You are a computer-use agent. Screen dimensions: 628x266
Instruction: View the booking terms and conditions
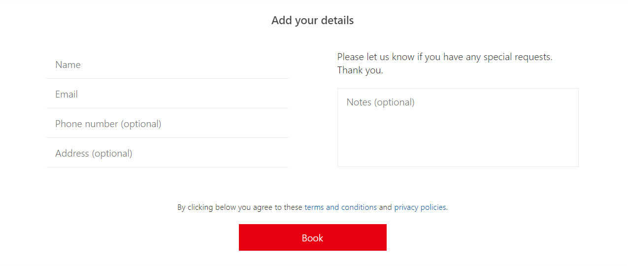pyautogui.click(x=340, y=207)
